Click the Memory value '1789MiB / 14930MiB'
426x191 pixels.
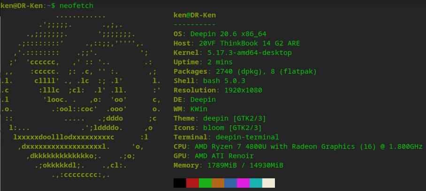(245, 166)
